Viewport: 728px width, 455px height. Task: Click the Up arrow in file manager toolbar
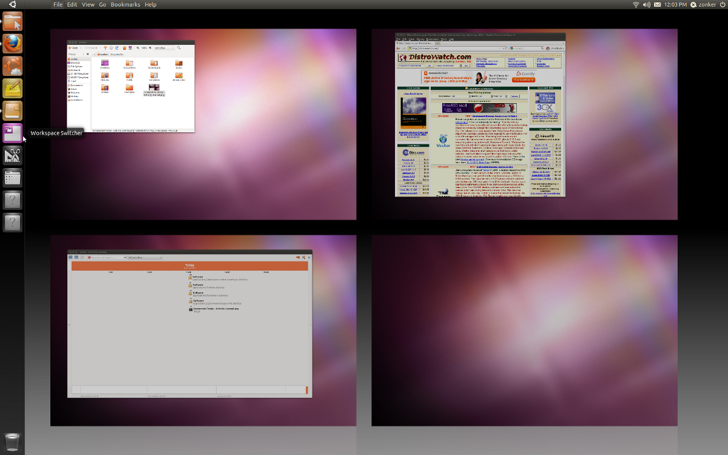click(105, 48)
